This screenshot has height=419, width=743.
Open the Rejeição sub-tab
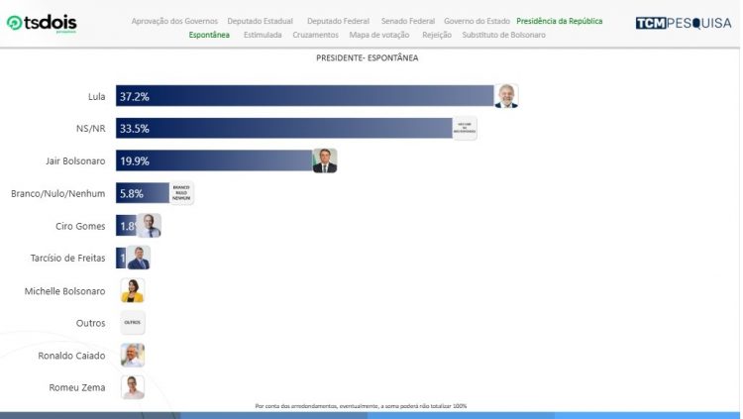pyautogui.click(x=436, y=35)
